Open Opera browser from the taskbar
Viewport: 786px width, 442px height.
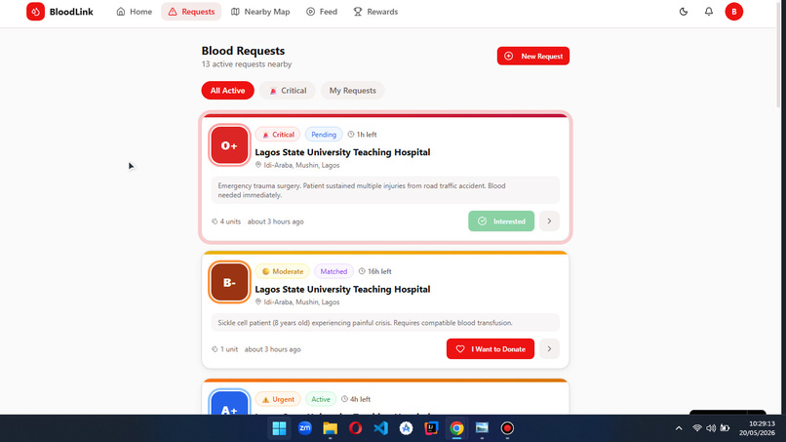(x=355, y=428)
